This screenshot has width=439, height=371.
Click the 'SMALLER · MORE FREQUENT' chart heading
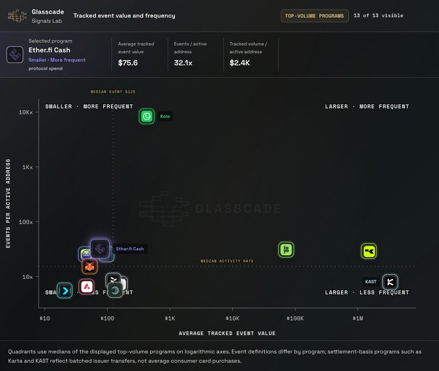[89, 106]
